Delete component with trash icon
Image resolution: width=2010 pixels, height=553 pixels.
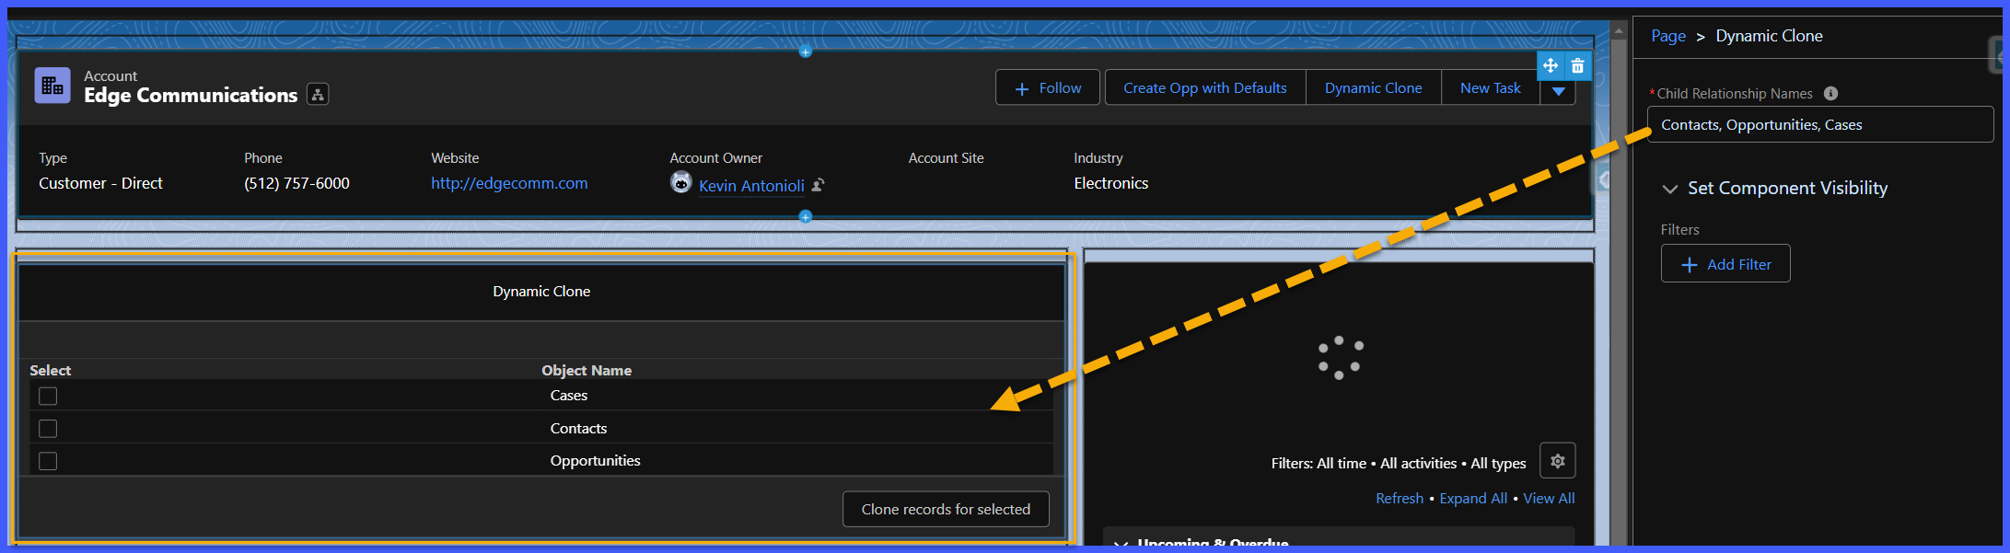click(x=1577, y=65)
